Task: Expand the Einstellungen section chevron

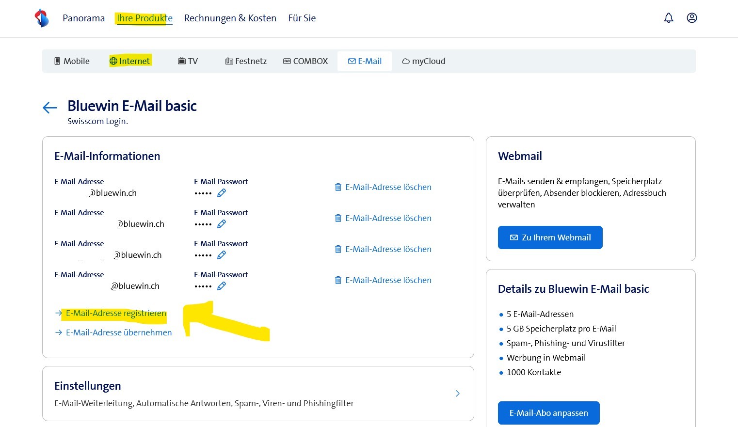Action: pos(457,394)
